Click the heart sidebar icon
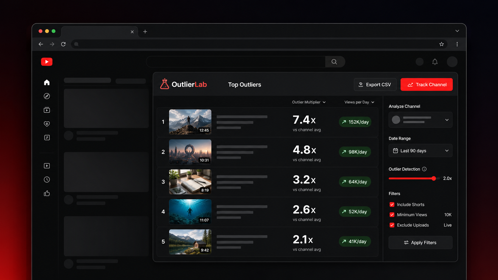498x280 pixels. [47, 124]
